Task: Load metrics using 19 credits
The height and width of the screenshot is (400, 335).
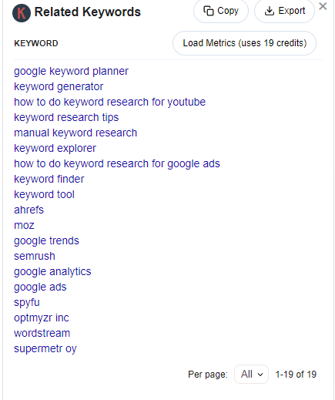Action: 244,43
